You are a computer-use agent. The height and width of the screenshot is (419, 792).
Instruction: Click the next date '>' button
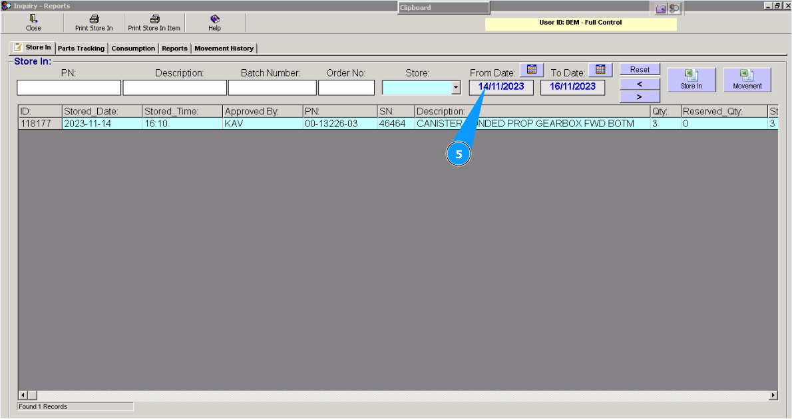pos(640,96)
